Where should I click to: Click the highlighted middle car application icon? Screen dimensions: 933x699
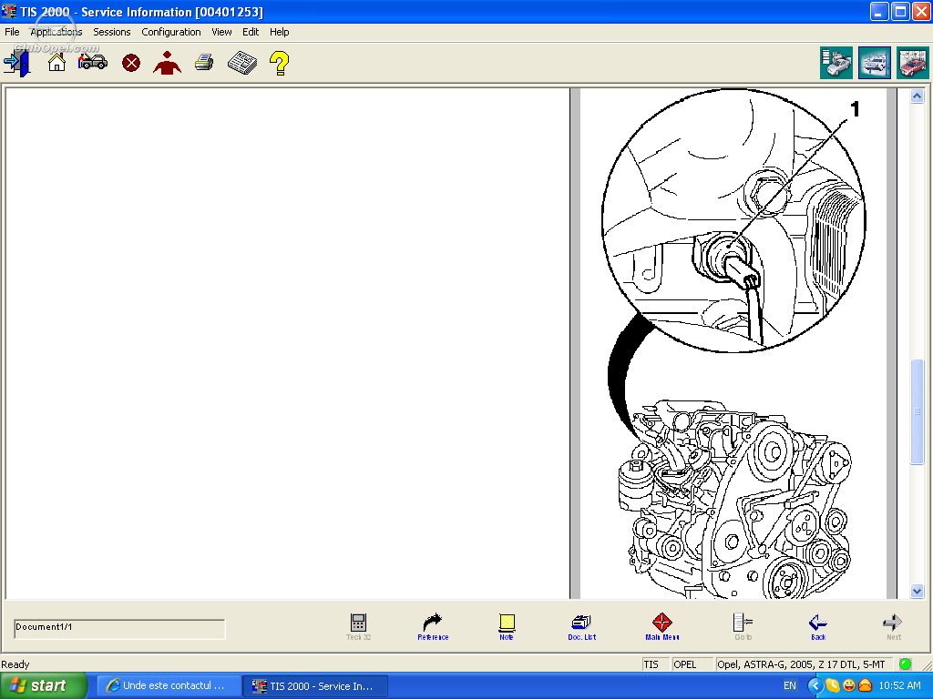pos(875,63)
